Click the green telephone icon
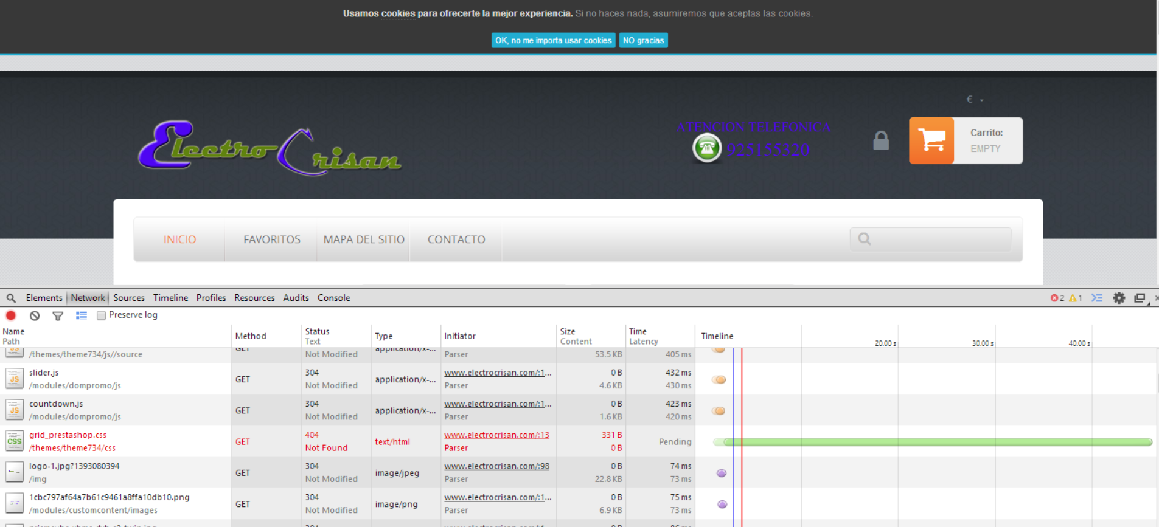The height and width of the screenshot is (527, 1159). point(707,148)
